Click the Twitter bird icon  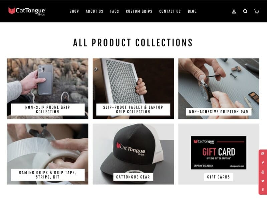[x=263, y=181]
